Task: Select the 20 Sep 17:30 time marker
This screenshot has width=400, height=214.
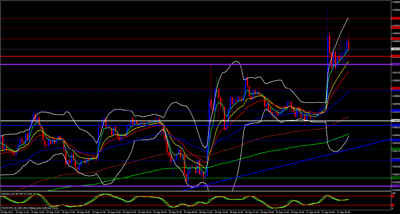Action: click(251, 212)
